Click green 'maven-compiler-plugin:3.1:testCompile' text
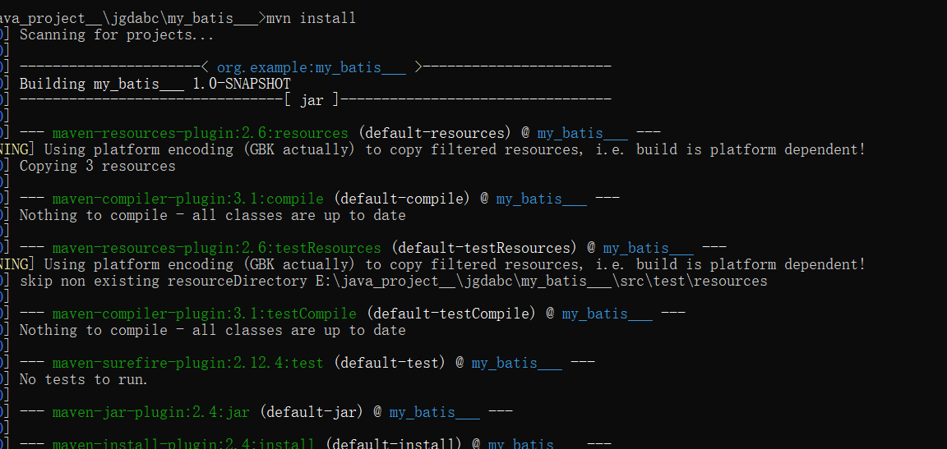 click(204, 314)
